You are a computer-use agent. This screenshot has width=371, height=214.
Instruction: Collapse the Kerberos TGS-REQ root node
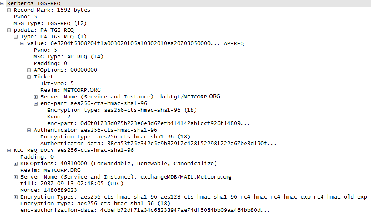point(3,3)
